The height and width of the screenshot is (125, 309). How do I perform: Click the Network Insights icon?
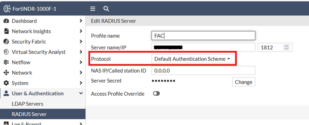[x=6, y=31]
